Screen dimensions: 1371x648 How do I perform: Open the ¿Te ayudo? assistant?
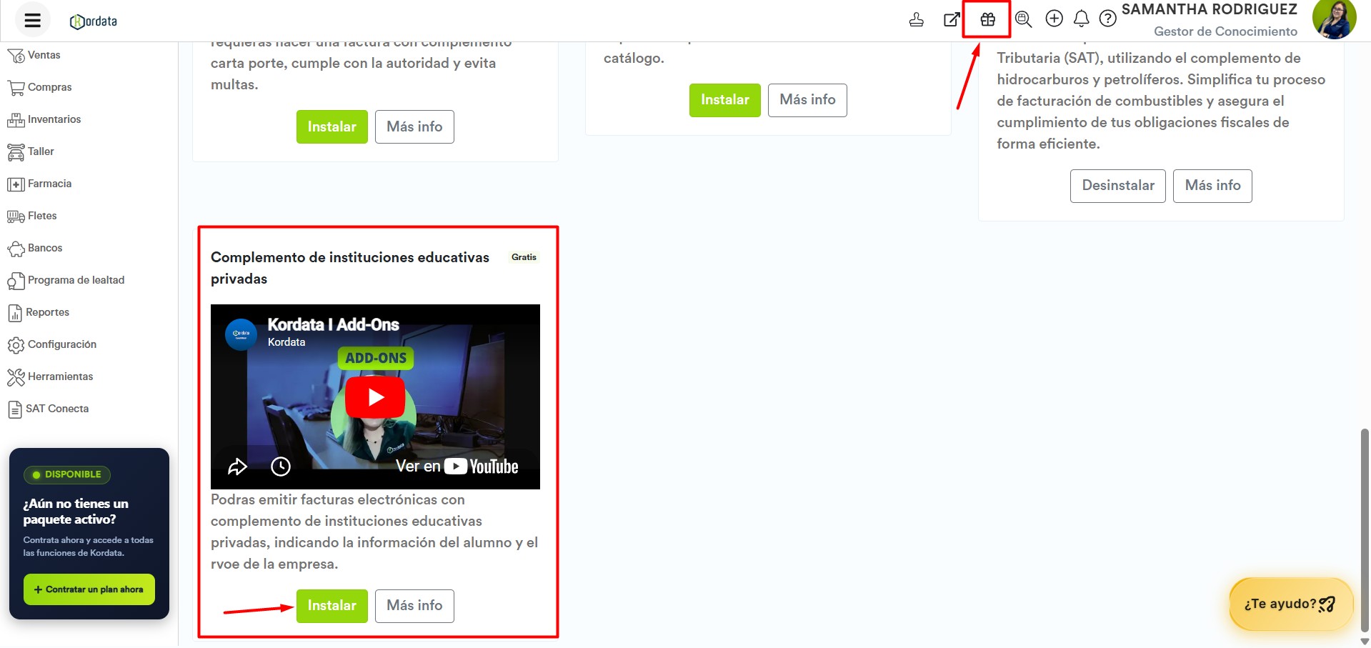pyautogui.click(x=1290, y=604)
